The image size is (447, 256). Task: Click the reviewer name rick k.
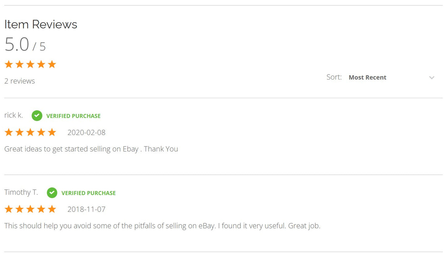click(x=14, y=115)
